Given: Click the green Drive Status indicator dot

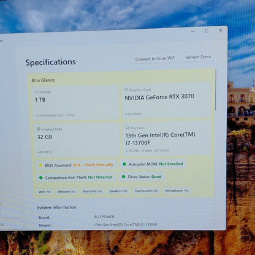Looking at the screenshot, I should click(123, 177).
